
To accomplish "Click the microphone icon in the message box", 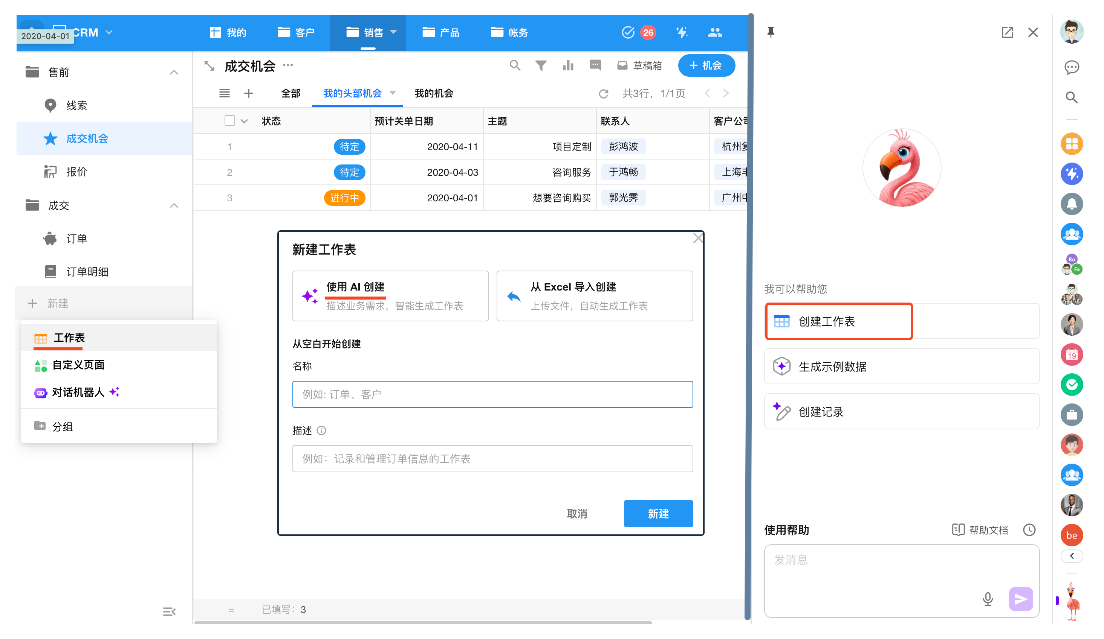I will coord(988,599).
